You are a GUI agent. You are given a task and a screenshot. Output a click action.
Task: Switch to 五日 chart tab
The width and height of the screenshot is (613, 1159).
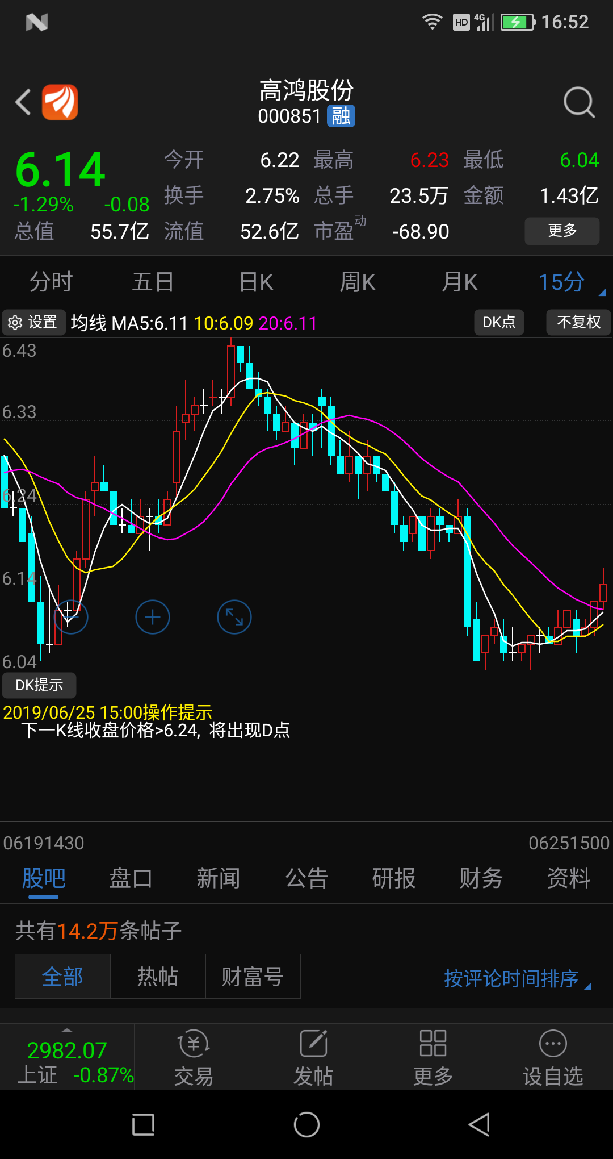point(153,282)
